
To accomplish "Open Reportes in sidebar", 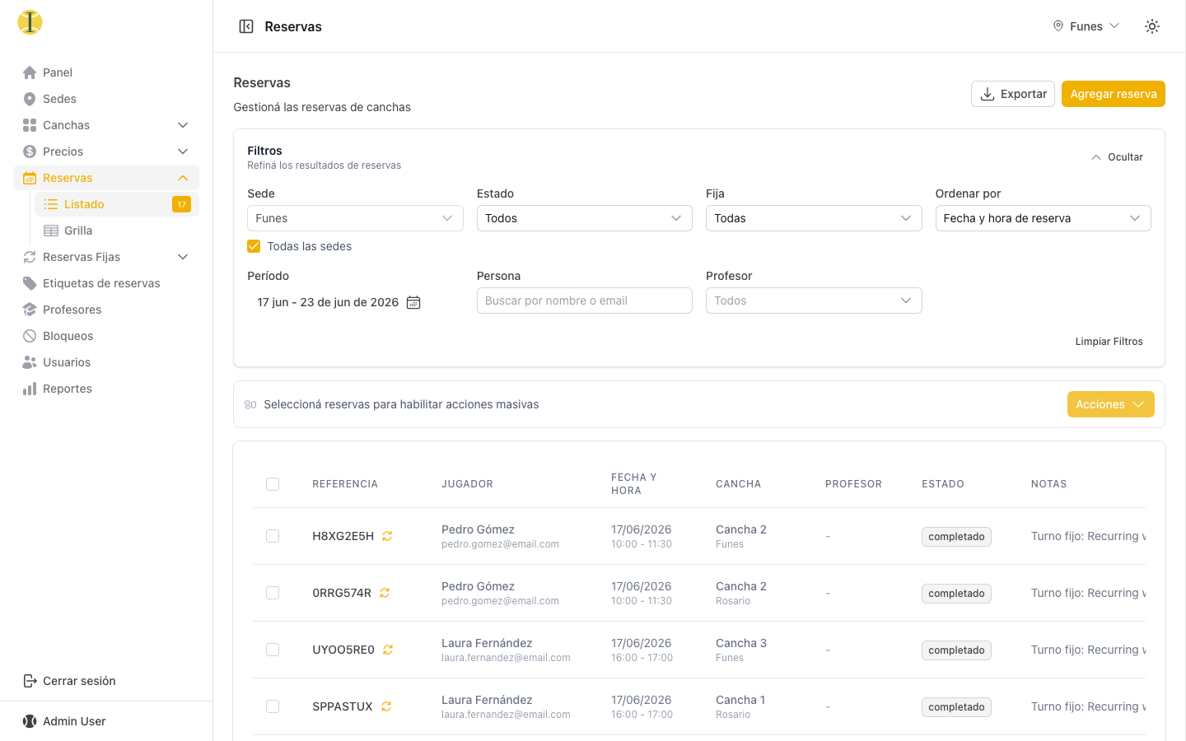I will [106, 389].
